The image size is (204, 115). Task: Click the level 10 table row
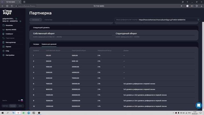coord(114,106)
